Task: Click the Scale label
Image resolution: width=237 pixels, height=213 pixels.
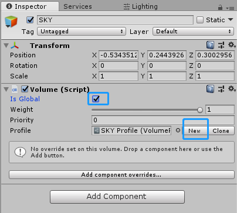Action: coord(19,76)
